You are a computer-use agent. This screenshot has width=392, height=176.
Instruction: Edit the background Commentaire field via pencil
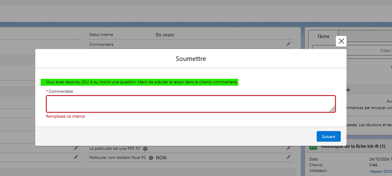click(289, 44)
